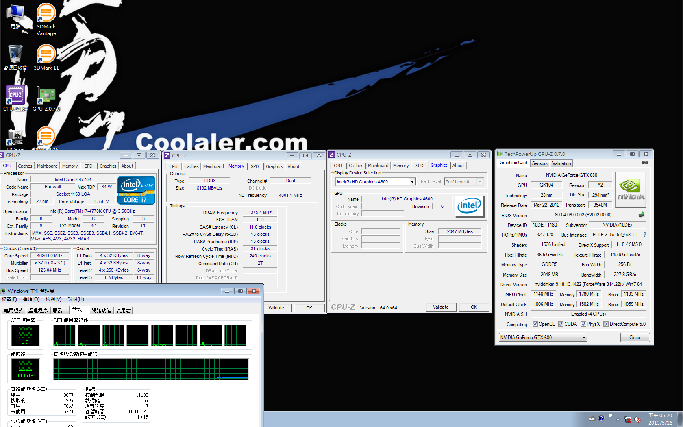Open About tab in CPU-Z Graphics window
Image resolution: width=683 pixels, height=427 pixels.
click(x=458, y=166)
